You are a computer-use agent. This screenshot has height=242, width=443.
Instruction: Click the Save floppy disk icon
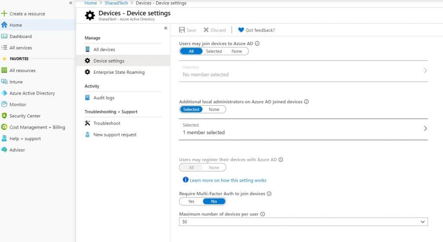[x=182, y=30]
